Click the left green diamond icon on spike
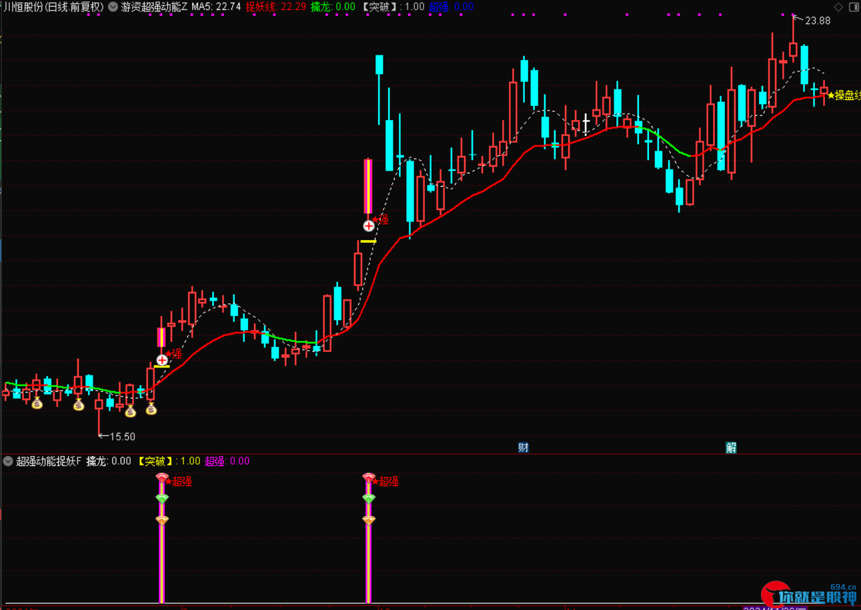861x610 pixels. 161,498
